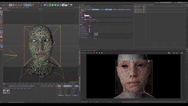Adjust the Diffuse Contribution slider
Viewport: 188px width, 106px height.
click(x=113, y=33)
